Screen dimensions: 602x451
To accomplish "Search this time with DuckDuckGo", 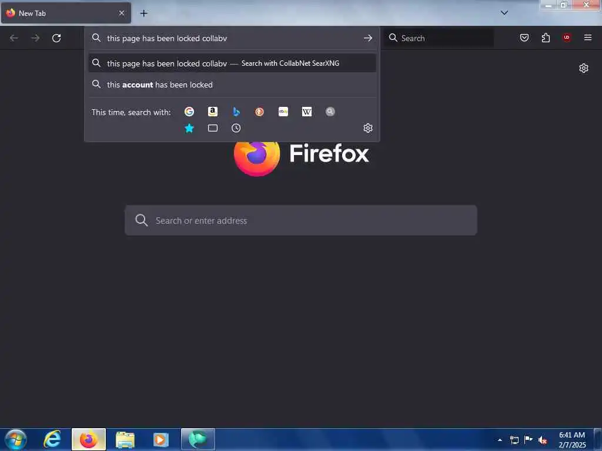I will (x=259, y=112).
